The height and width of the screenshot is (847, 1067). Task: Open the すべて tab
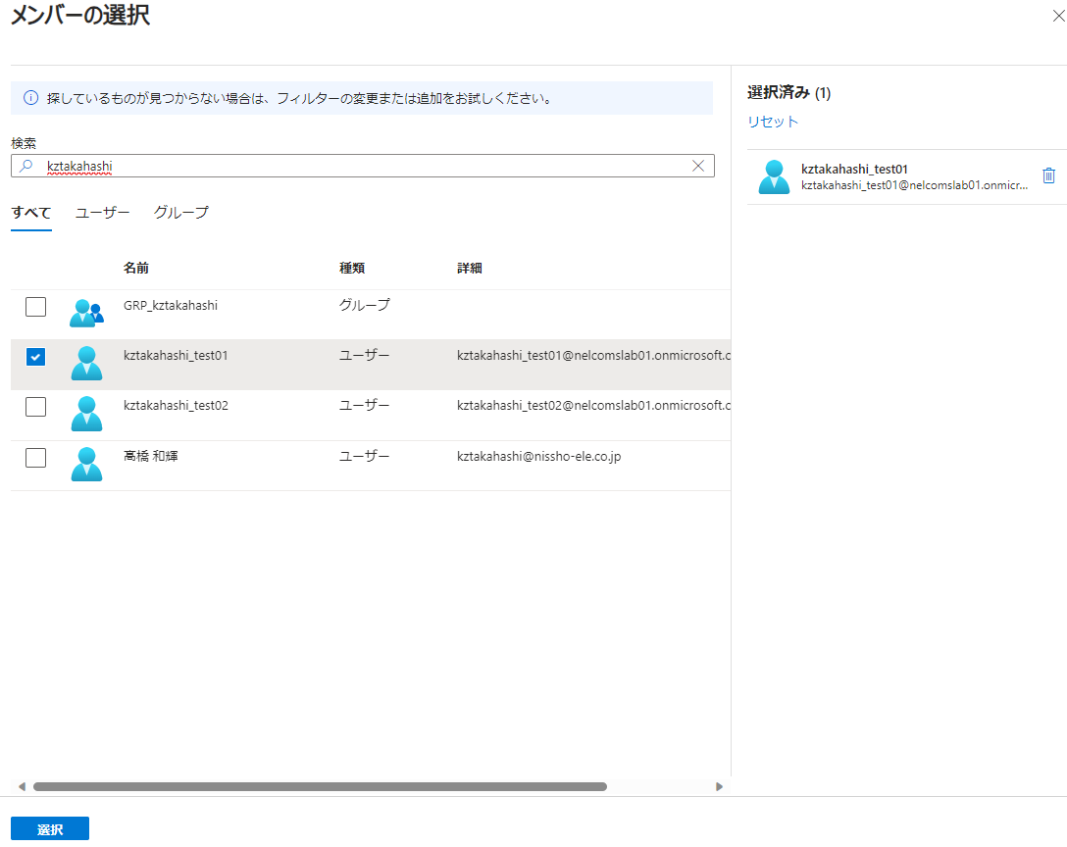click(31, 212)
